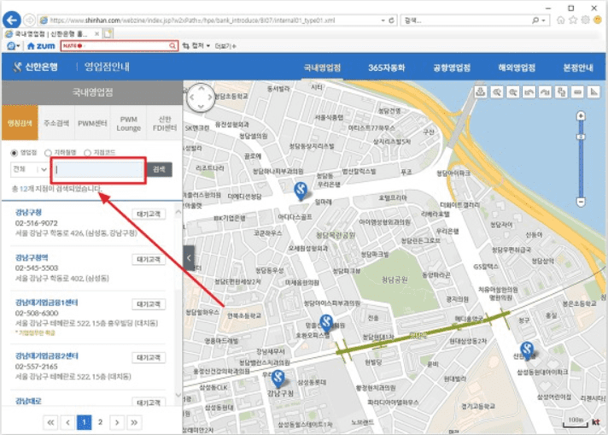The image size is (608, 435).
Task: Select the area measuring triangle tool
Action: [x=593, y=92]
